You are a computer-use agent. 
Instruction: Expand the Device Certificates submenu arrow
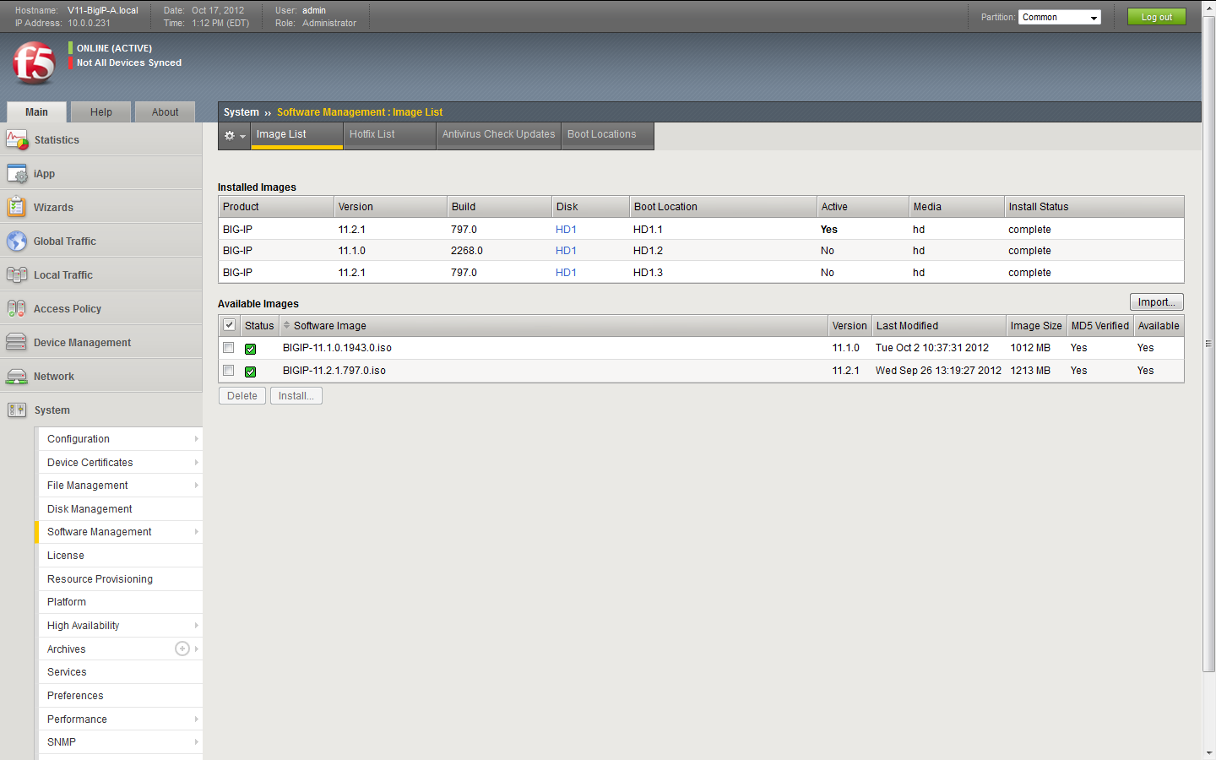point(197,462)
